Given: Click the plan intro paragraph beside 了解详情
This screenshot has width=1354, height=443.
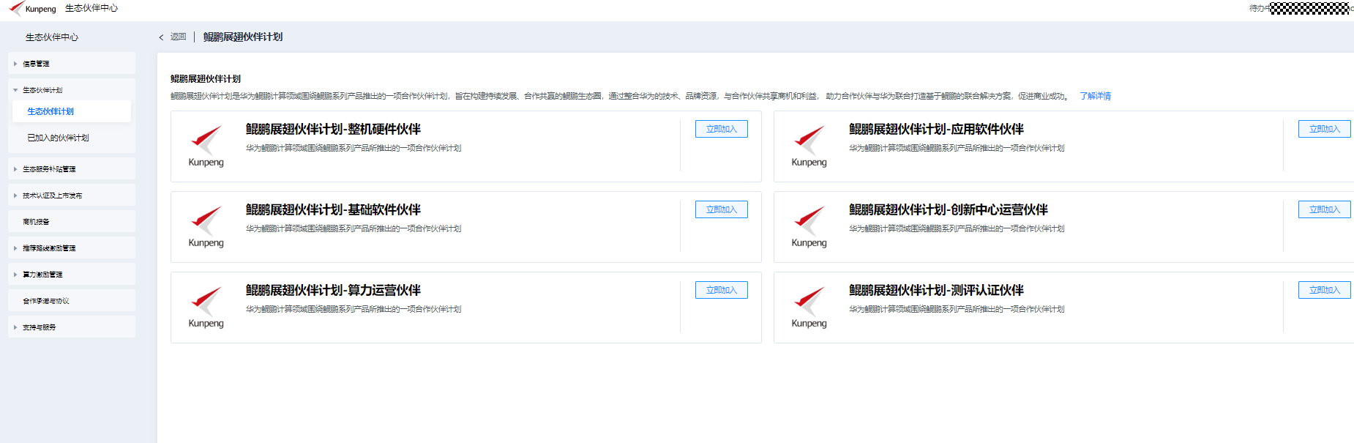Looking at the screenshot, I should pyautogui.click(x=621, y=96).
